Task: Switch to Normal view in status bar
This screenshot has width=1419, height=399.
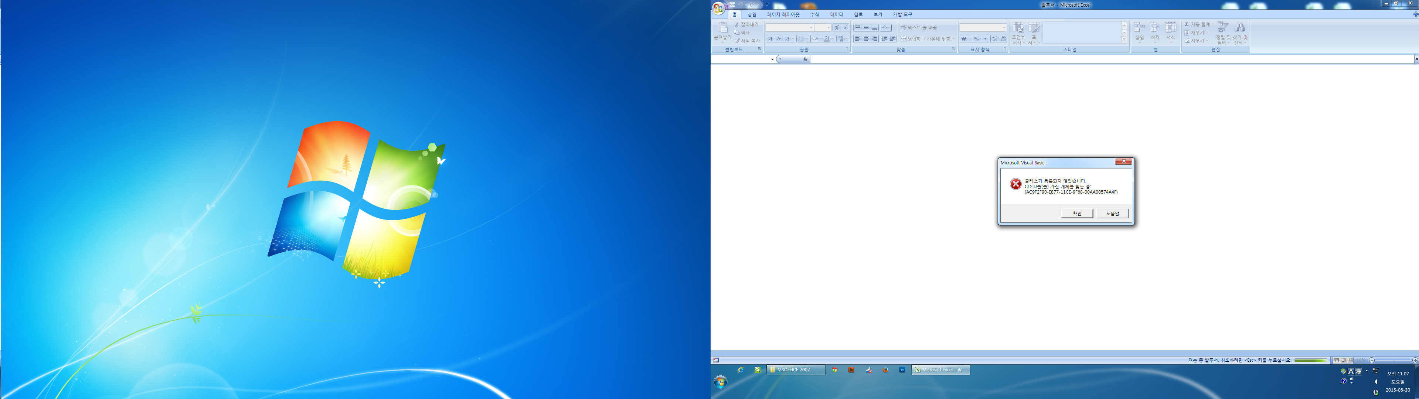Action: click(1336, 360)
